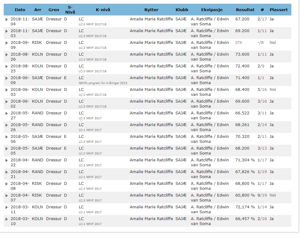300x238 pixels.
Task: Sort by the Plassert column header
Action: click(279, 10)
